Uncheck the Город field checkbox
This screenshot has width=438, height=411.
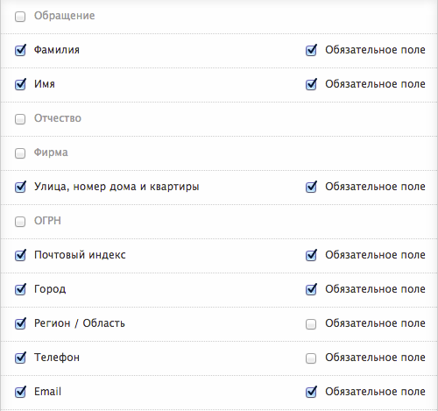point(20,290)
